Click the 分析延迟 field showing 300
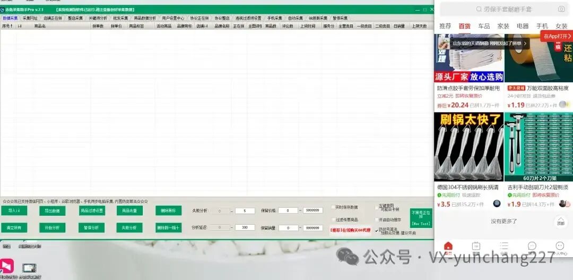Screen dimensions: 573x280 click(245, 227)
